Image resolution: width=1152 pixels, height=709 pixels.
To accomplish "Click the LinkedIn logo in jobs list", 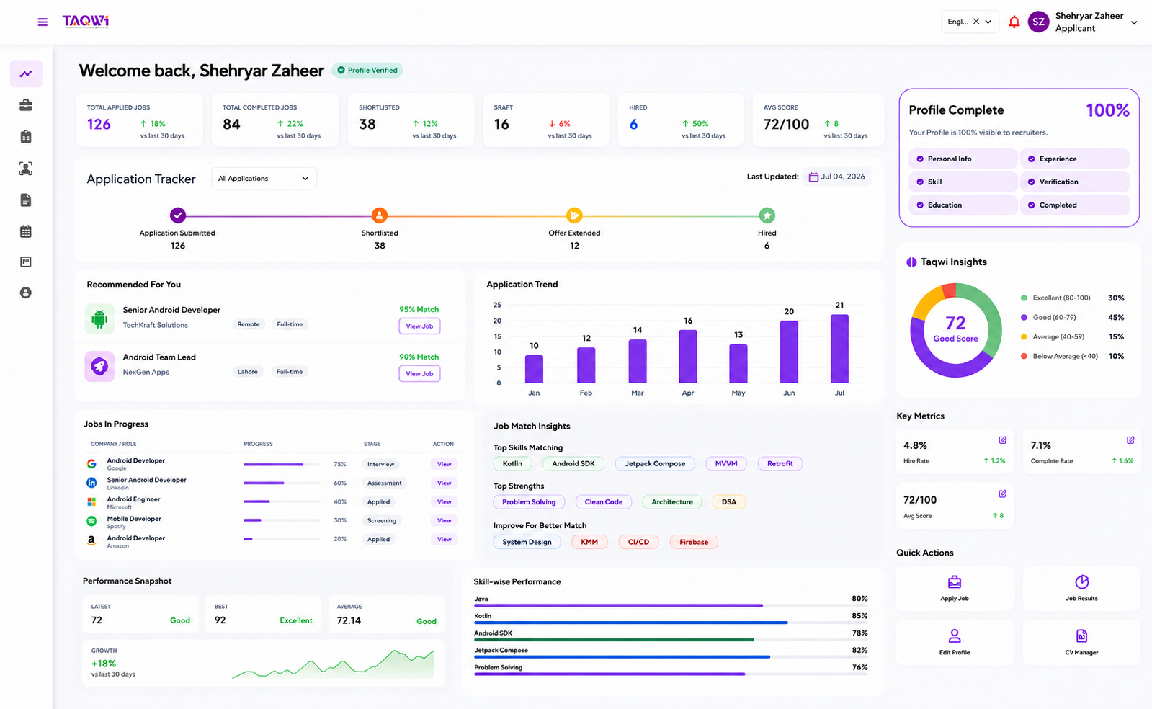I will click(x=91, y=483).
